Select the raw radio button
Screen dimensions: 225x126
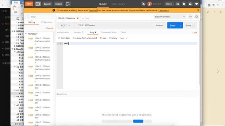coord(101,38)
